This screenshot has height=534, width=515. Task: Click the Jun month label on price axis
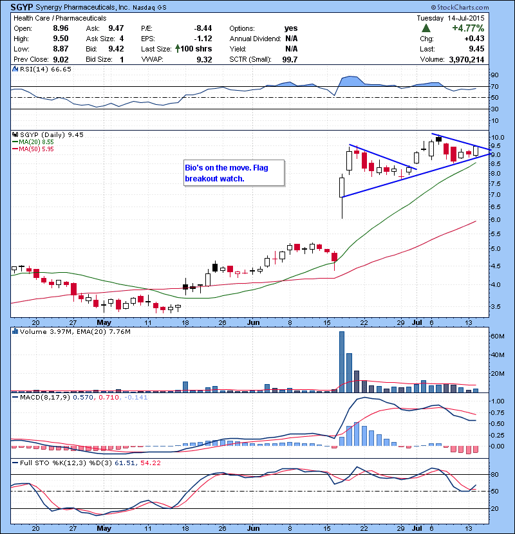pos(253,322)
